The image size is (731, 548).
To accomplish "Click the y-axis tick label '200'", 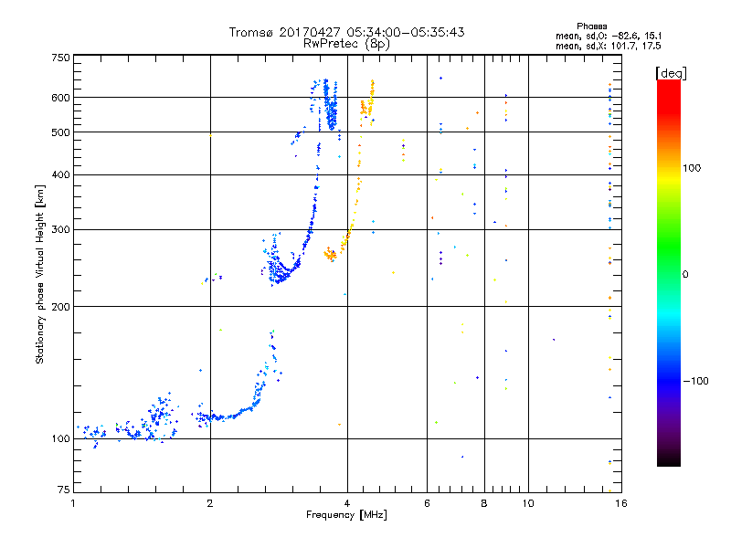I will 60,307.
